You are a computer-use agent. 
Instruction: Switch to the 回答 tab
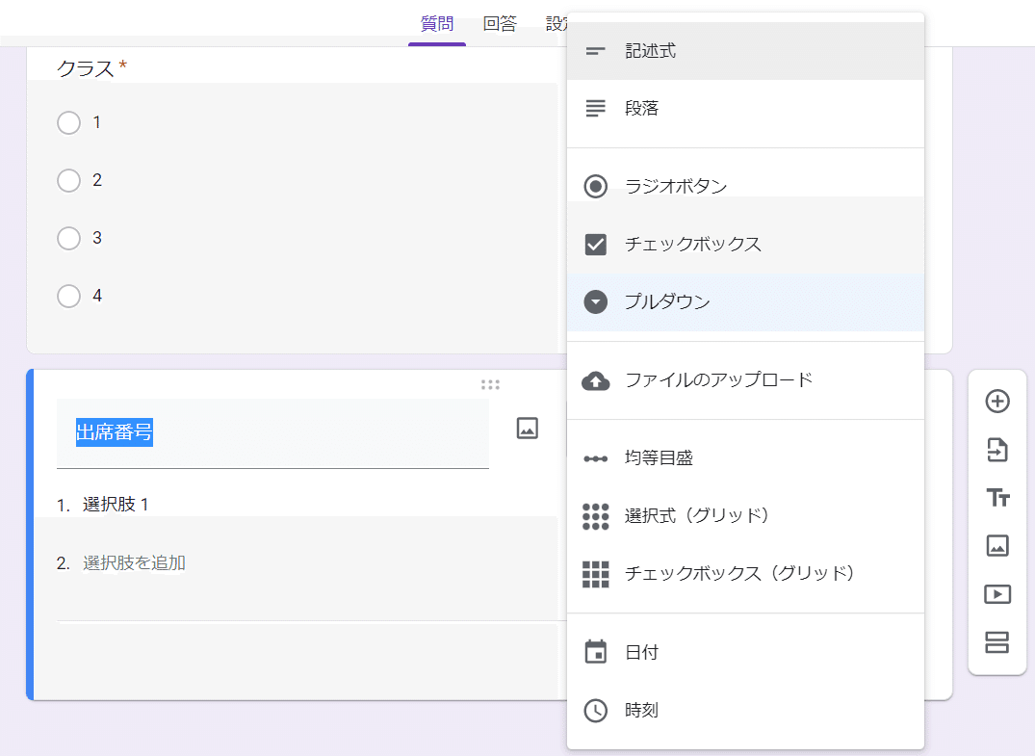coord(500,24)
